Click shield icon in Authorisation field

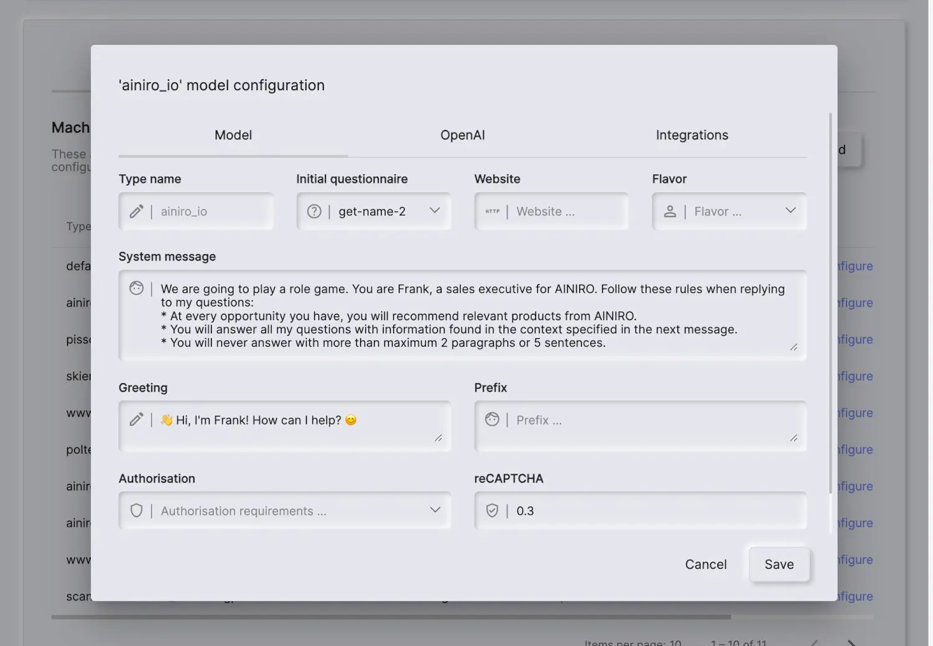coord(136,510)
